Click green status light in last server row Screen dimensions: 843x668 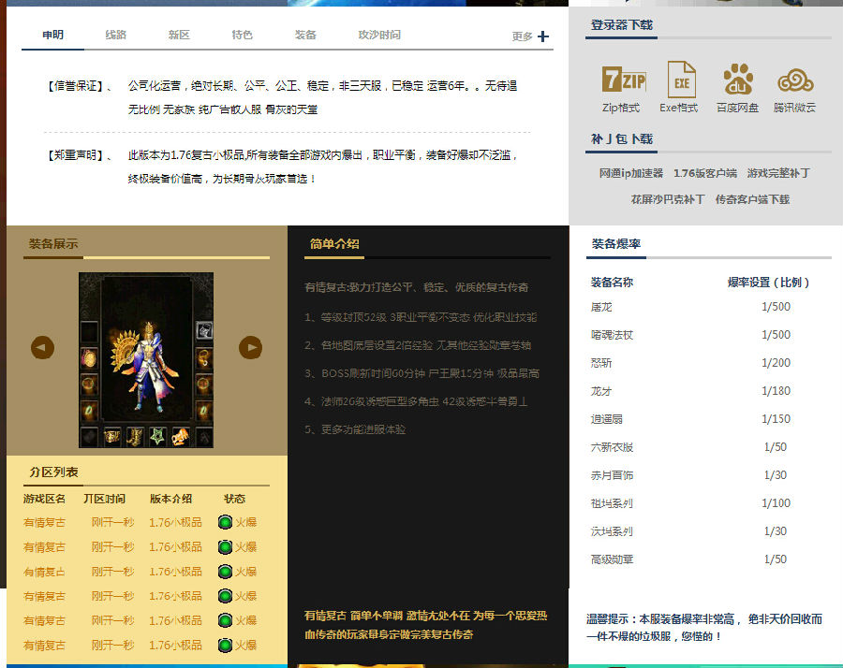click(x=225, y=645)
